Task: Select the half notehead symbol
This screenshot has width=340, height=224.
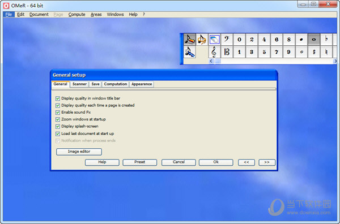Action: (301, 52)
